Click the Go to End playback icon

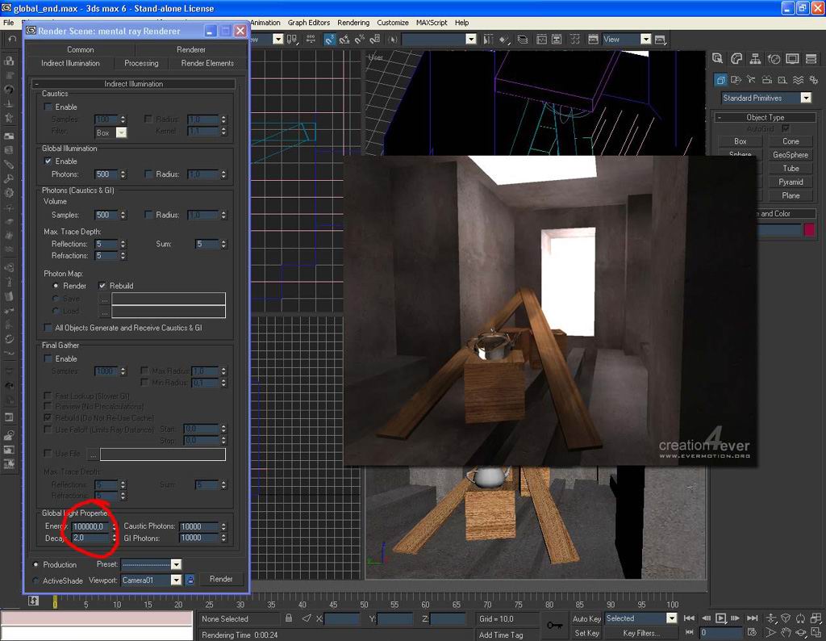click(752, 618)
